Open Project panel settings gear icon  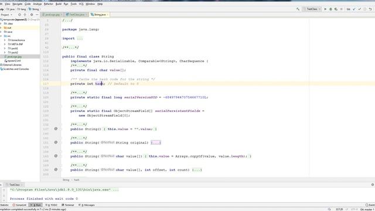coord(32,15)
